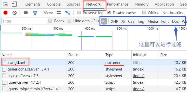Image resolution: width=187 pixels, height=93 pixels.
Task: Filter requests by Media
Action: coord(153,21)
